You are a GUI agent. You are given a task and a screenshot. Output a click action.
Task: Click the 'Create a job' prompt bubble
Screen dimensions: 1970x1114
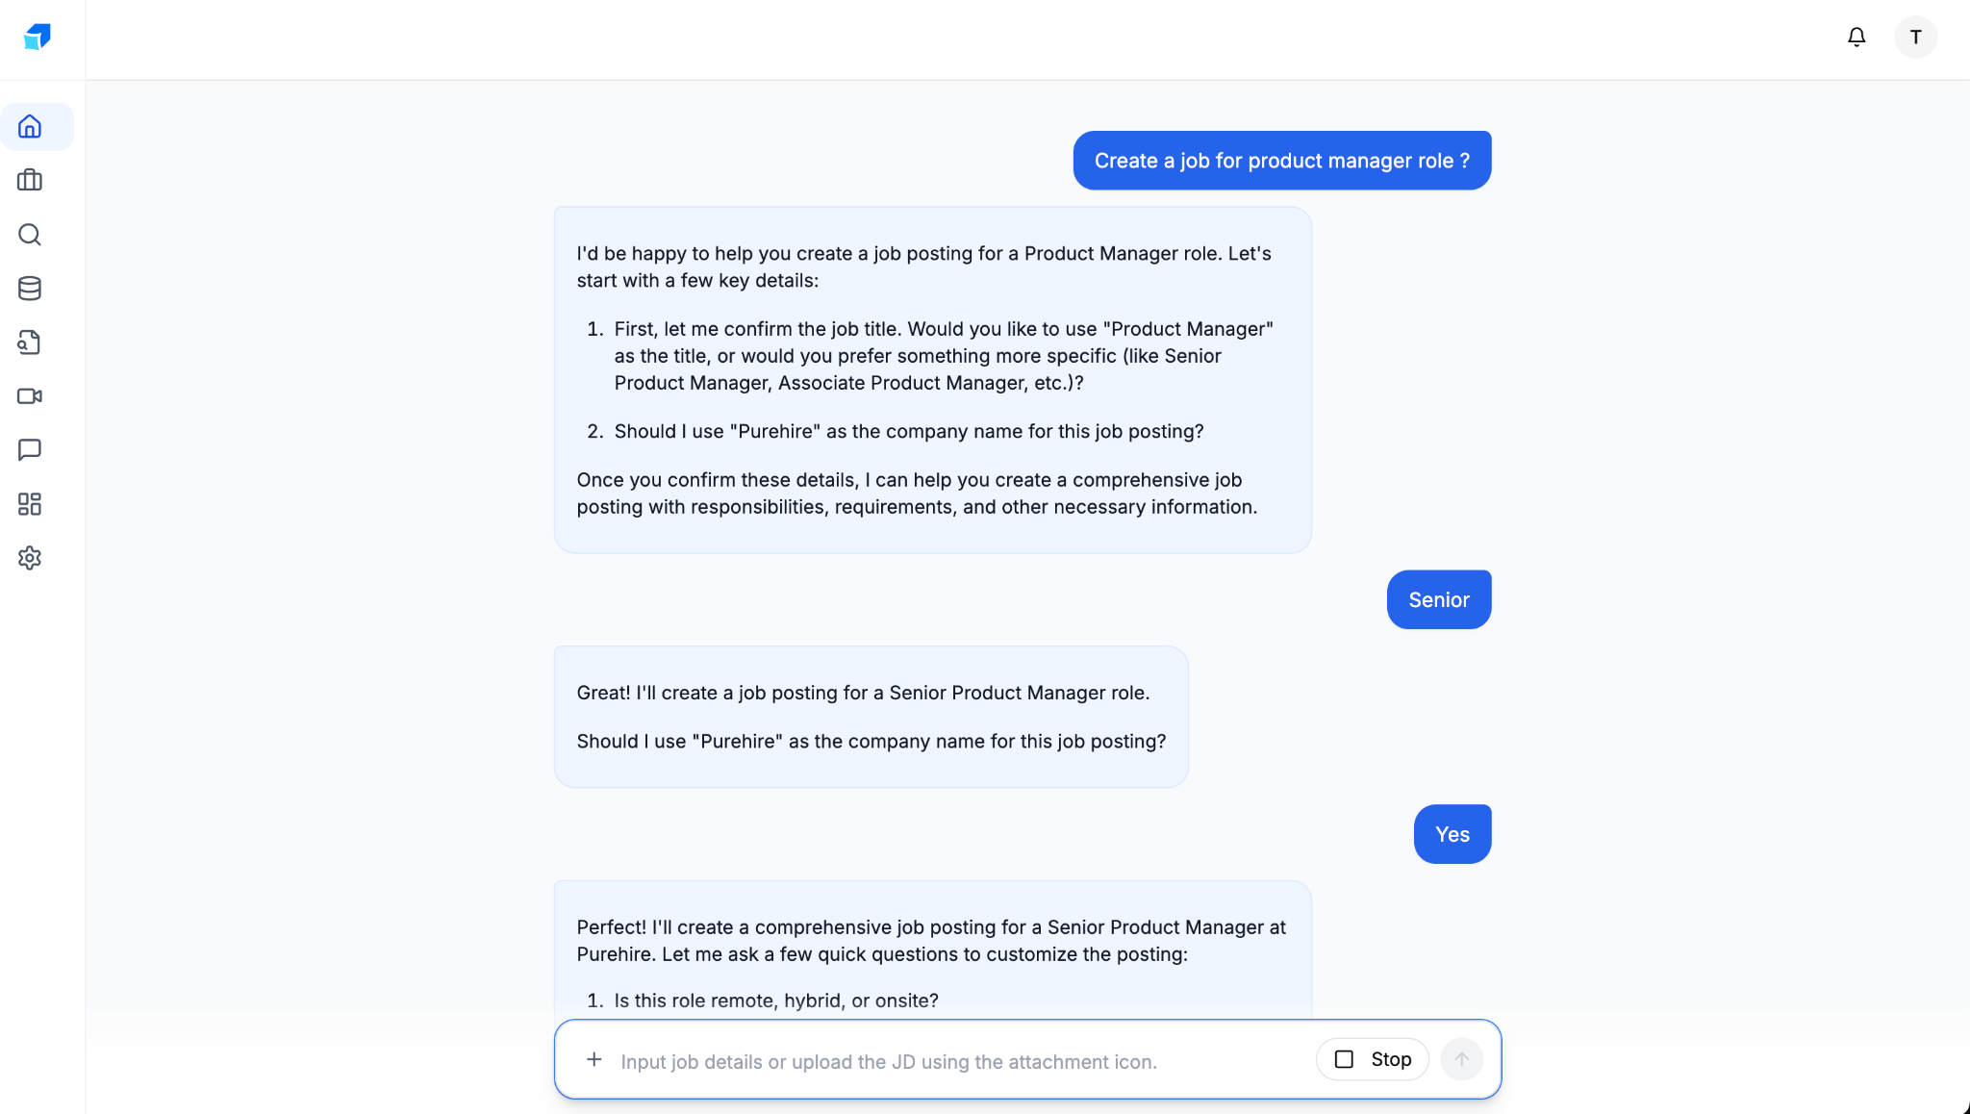[1280, 160]
